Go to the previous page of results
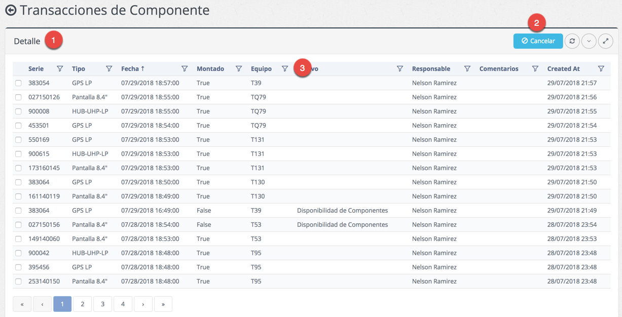Image resolution: width=622 pixels, height=317 pixels. point(42,304)
